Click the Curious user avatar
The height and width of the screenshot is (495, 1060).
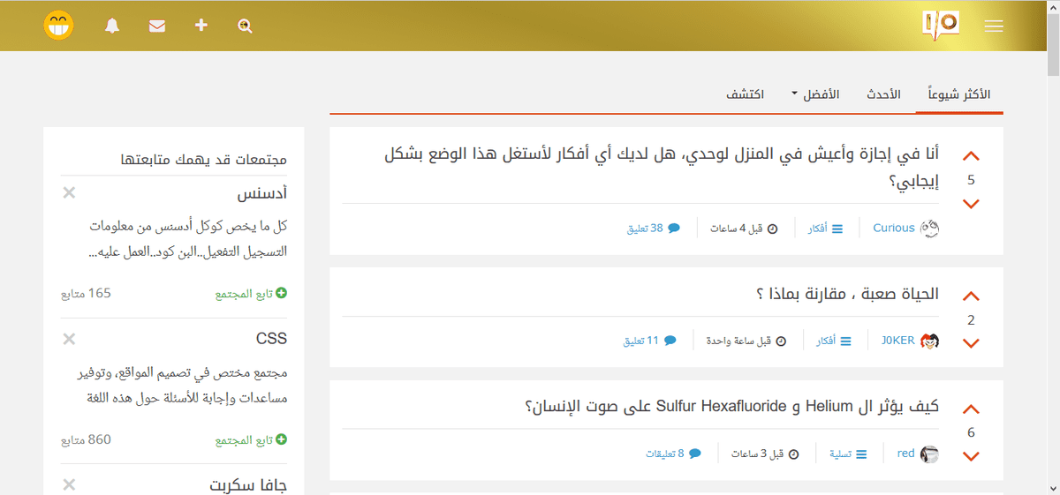coord(929,229)
